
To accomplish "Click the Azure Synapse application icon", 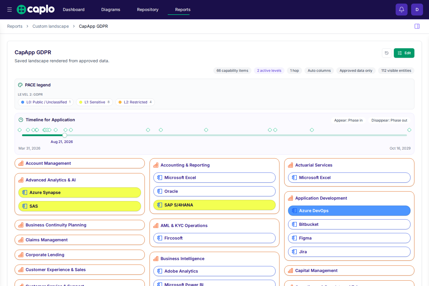I will [25, 192].
